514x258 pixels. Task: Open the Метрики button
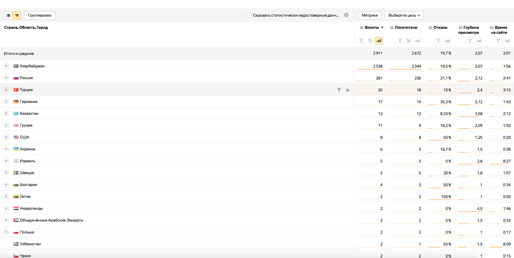coord(369,15)
